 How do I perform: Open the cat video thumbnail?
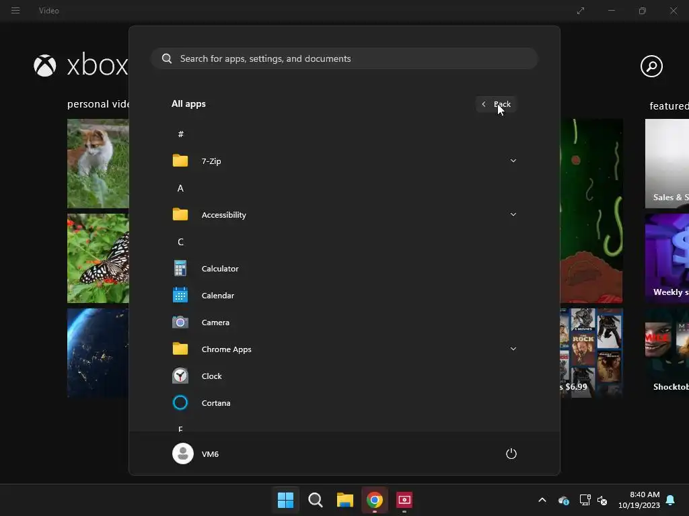point(98,163)
